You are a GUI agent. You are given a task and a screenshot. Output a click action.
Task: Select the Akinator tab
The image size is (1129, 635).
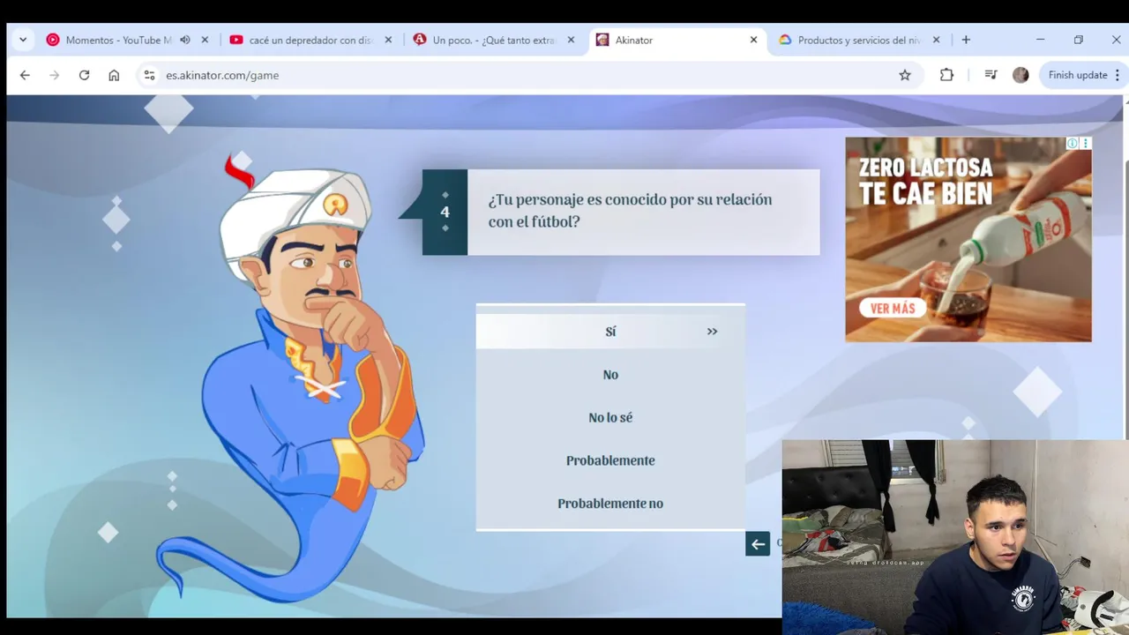pos(675,40)
